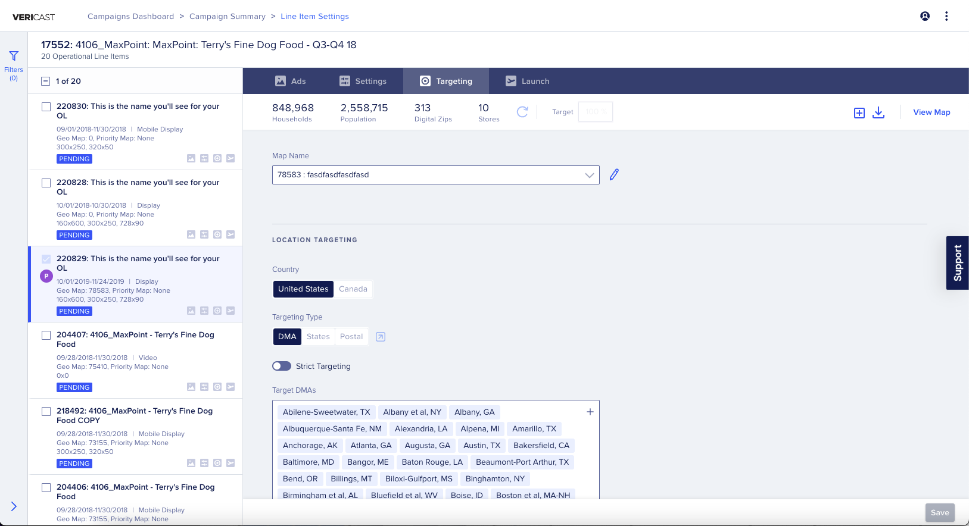The height and width of the screenshot is (526, 969).
Task: Open the Support side tab
Action: [x=958, y=263]
